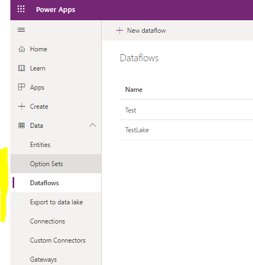Click the New dataflow button
Viewport: 253px width, 265px height.
click(x=141, y=31)
